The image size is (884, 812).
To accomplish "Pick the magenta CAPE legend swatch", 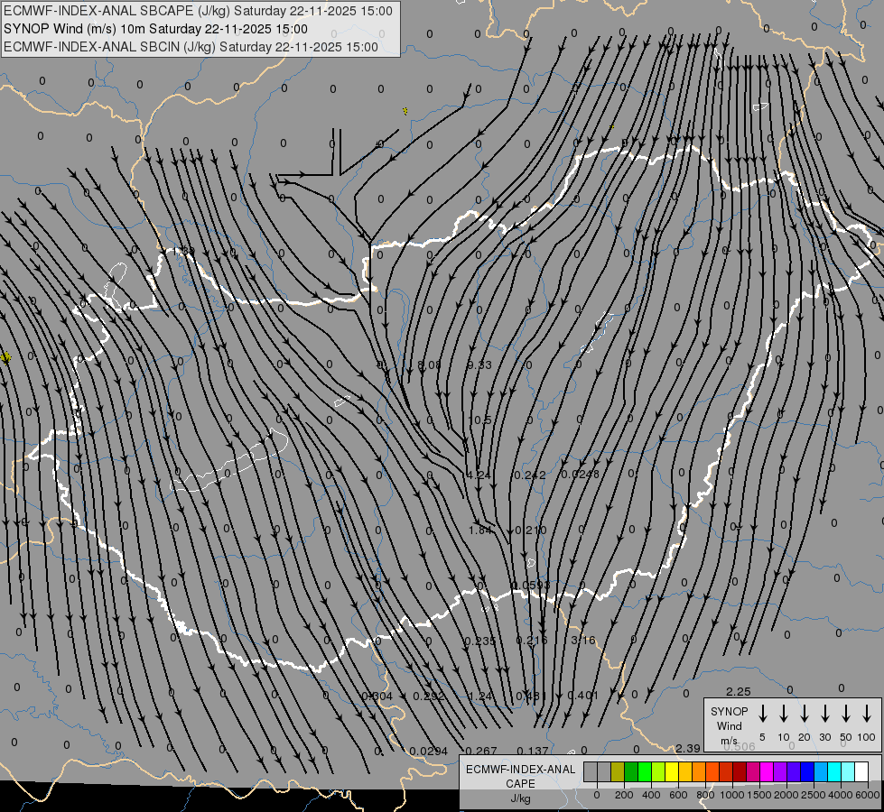I will (x=767, y=772).
